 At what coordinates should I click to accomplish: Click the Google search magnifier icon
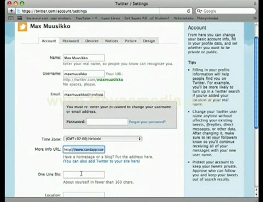point(199,11)
